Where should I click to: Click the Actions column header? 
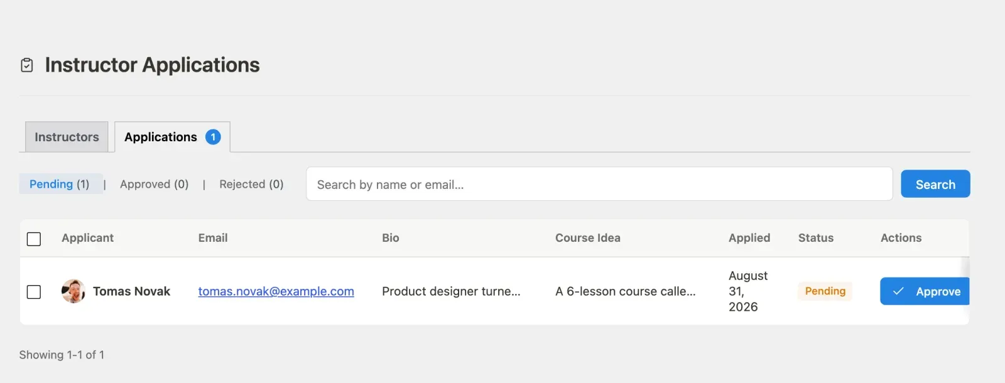(x=901, y=238)
